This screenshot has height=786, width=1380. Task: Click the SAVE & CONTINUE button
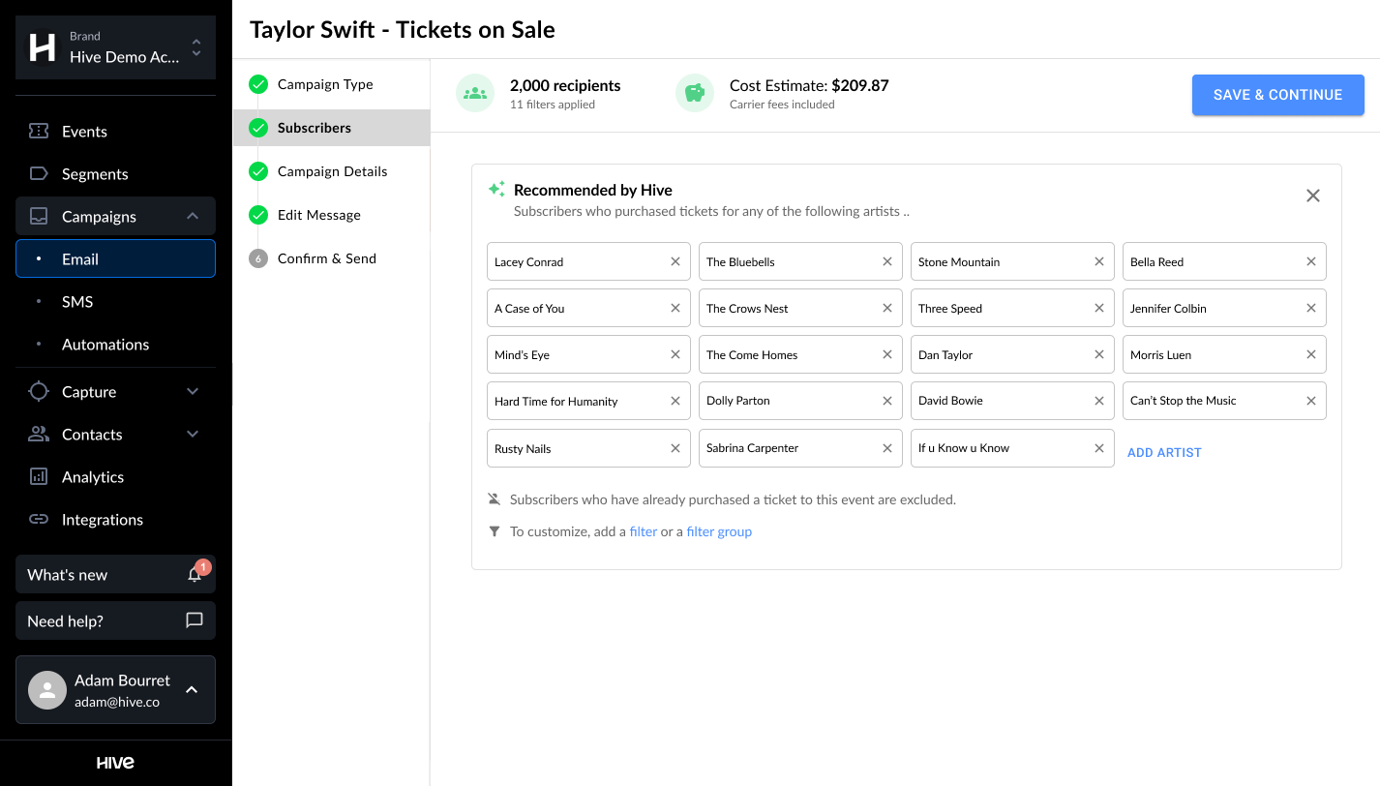pos(1277,95)
